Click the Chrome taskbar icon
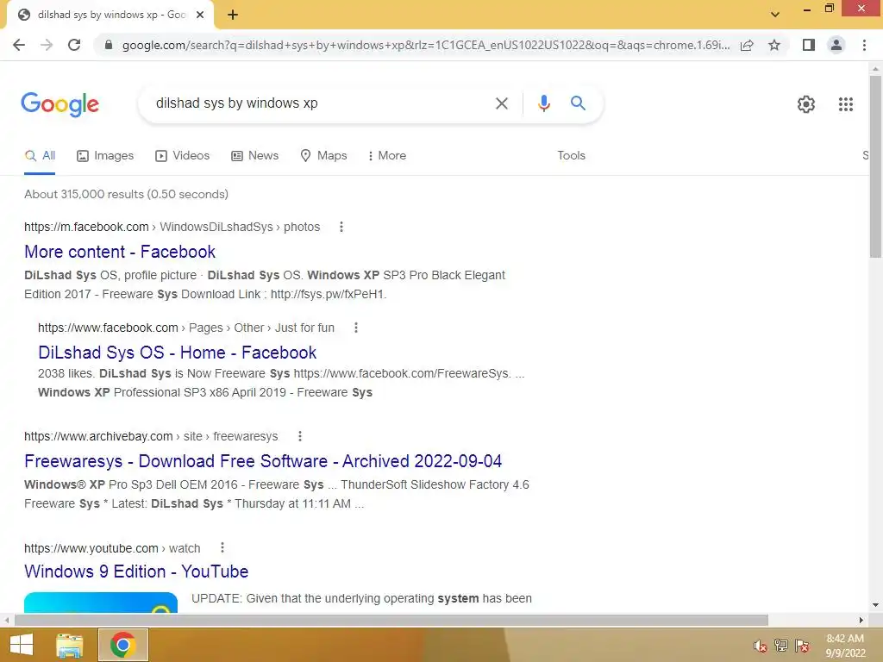 tap(122, 645)
